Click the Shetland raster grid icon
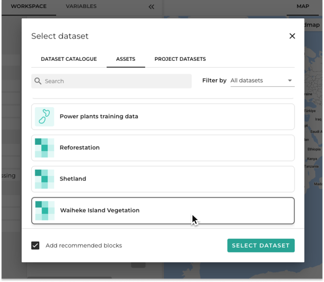Image resolution: width=324 pixels, height=282 pixels. 44,179
